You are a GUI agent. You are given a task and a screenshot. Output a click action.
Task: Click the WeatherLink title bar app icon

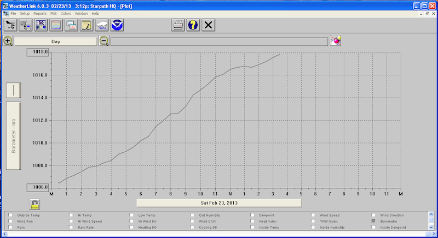click(x=5, y=6)
